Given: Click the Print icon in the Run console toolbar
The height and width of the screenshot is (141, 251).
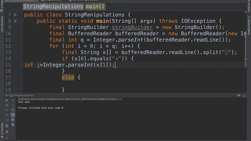Looking at the screenshot, I should pyautogui.click(x=13, y=120).
